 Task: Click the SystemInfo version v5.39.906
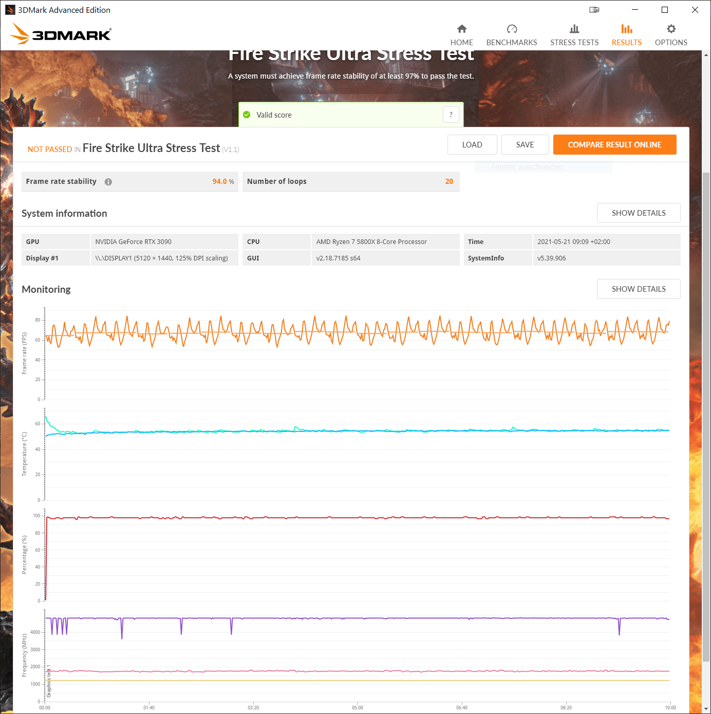point(551,258)
